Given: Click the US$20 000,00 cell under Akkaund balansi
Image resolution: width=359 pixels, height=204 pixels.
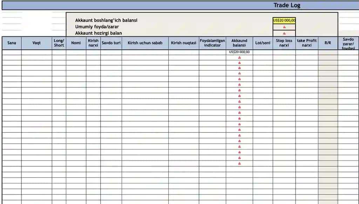Looking at the screenshot, I should pyautogui.click(x=239, y=52).
